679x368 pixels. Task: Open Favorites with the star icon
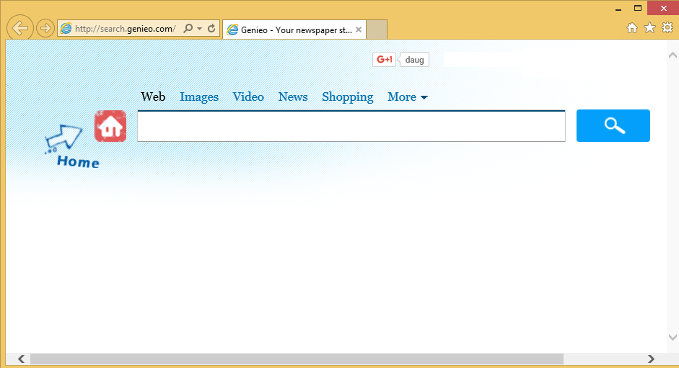[x=649, y=28]
